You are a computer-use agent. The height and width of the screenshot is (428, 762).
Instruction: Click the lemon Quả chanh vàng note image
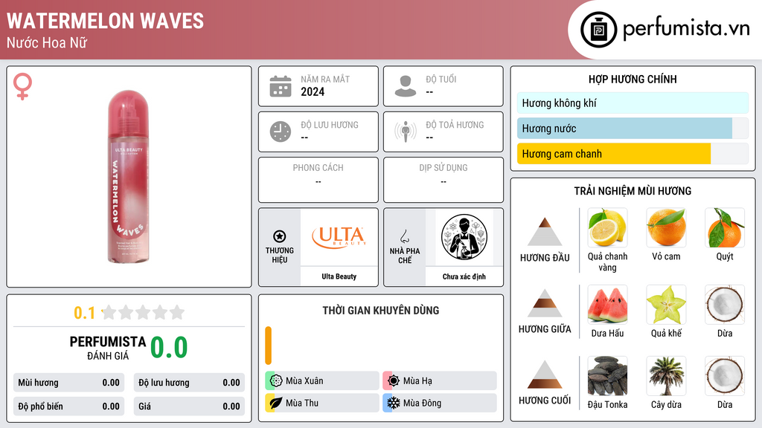pos(607,228)
